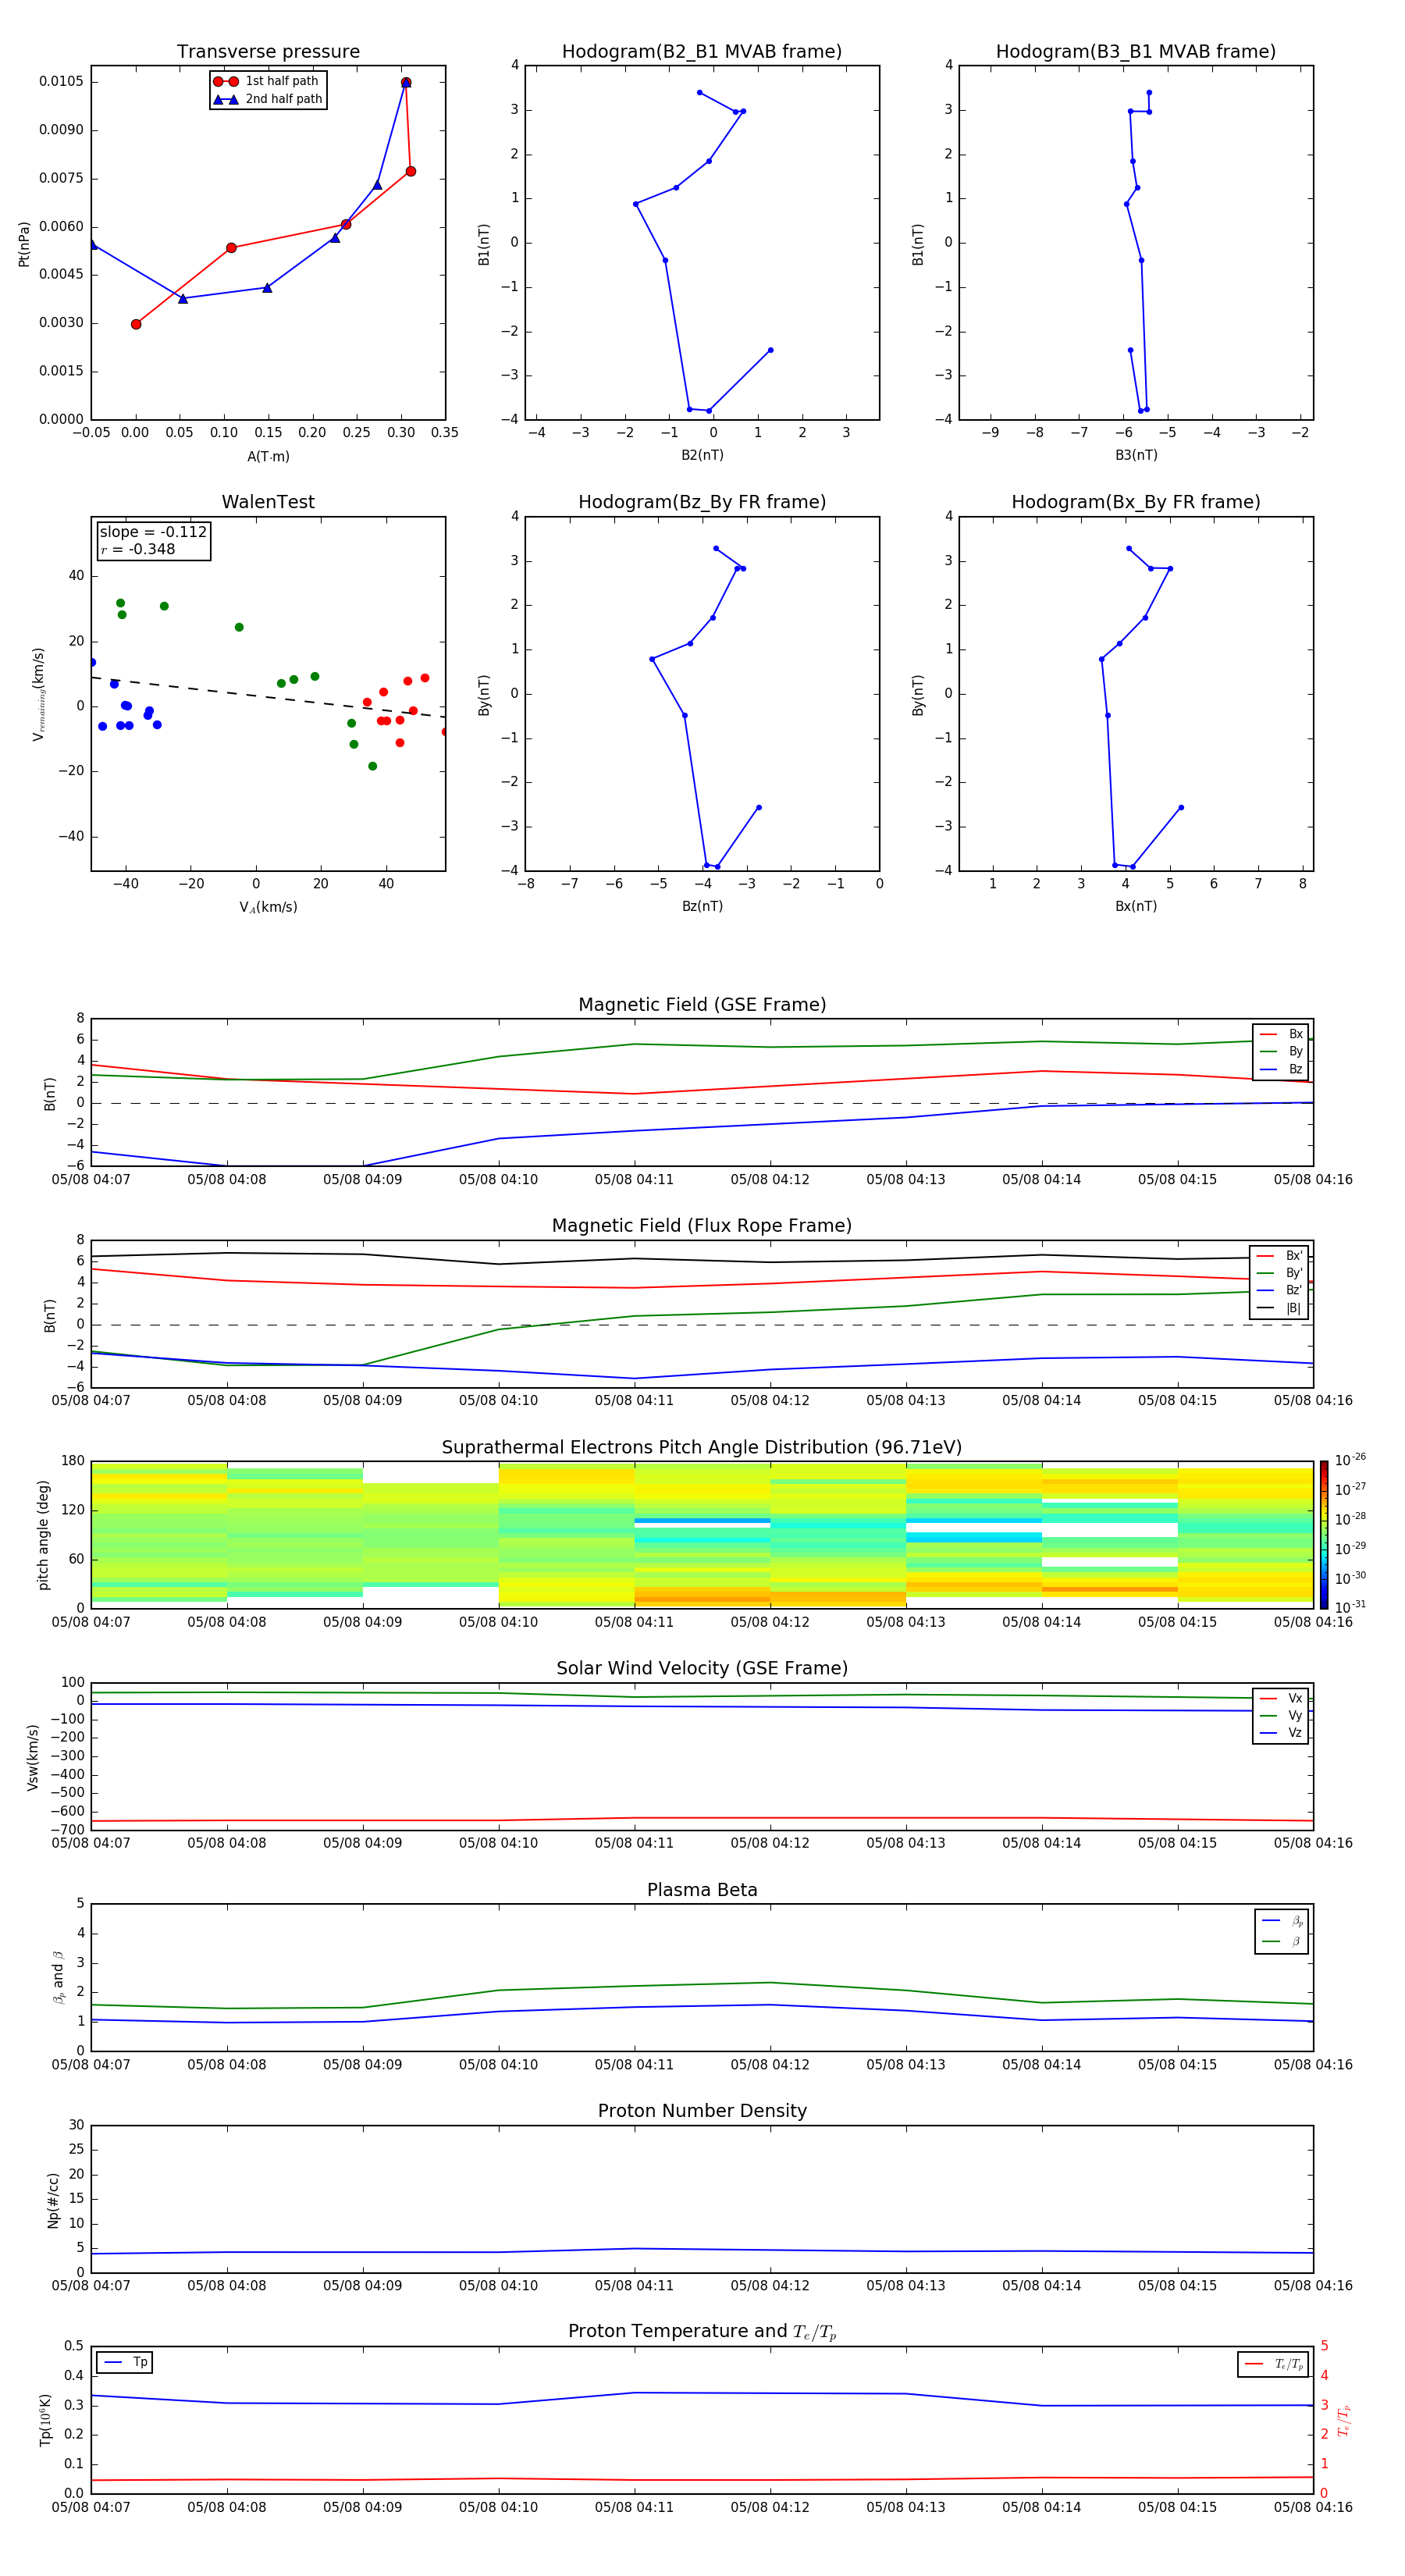
Task: Click the 'Proton Number Density' title
Action: coord(702,2111)
